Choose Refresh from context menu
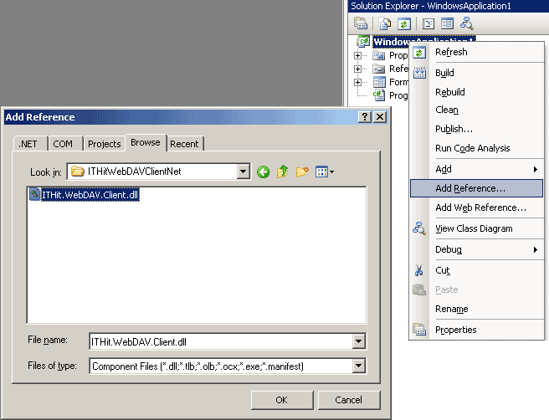Viewport: 549px width, 420px height. click(x=476, y=52)
